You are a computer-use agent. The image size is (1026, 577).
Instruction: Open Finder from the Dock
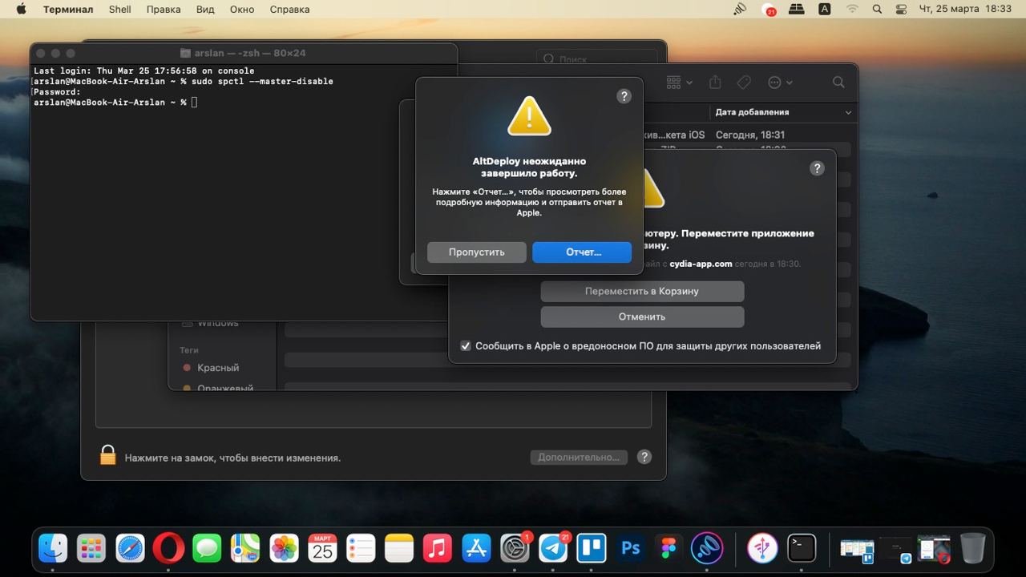[53, 549]
